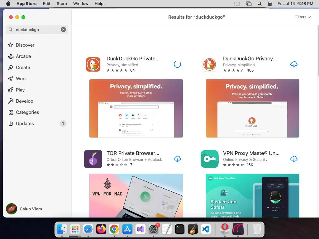Open DuckDuckGo Privacy title link
Screen dimensions: 319x239
(250, 59)
